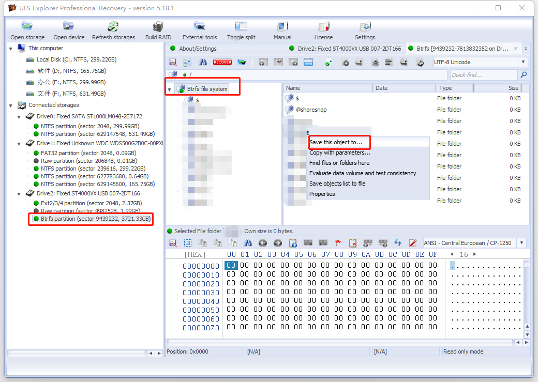Click the Quick find magnifier icon
The height and width of the screenshot is (382, 538).
524,75
